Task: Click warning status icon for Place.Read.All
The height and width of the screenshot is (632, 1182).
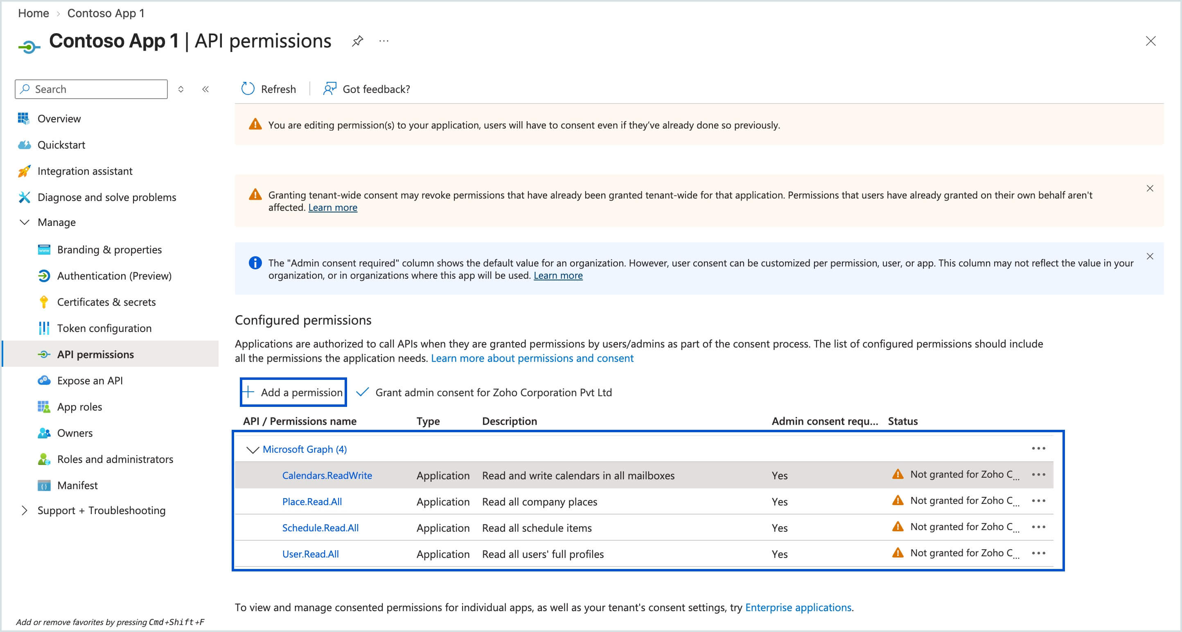Action: (x=898, y=500)
